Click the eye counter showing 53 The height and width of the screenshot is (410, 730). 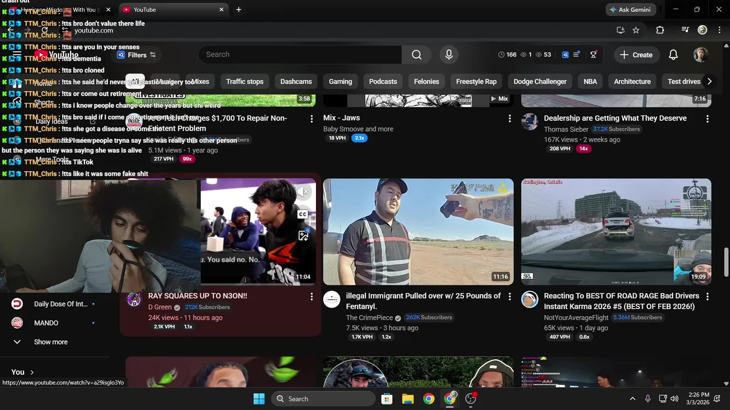click(x=543, y=55)
